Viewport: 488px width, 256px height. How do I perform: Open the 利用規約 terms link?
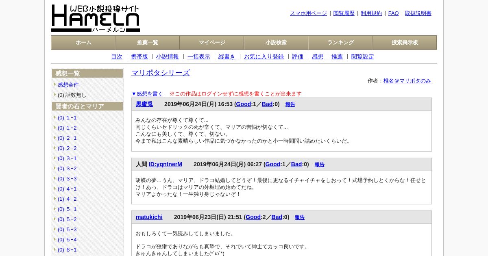click(x=371, y=13)
